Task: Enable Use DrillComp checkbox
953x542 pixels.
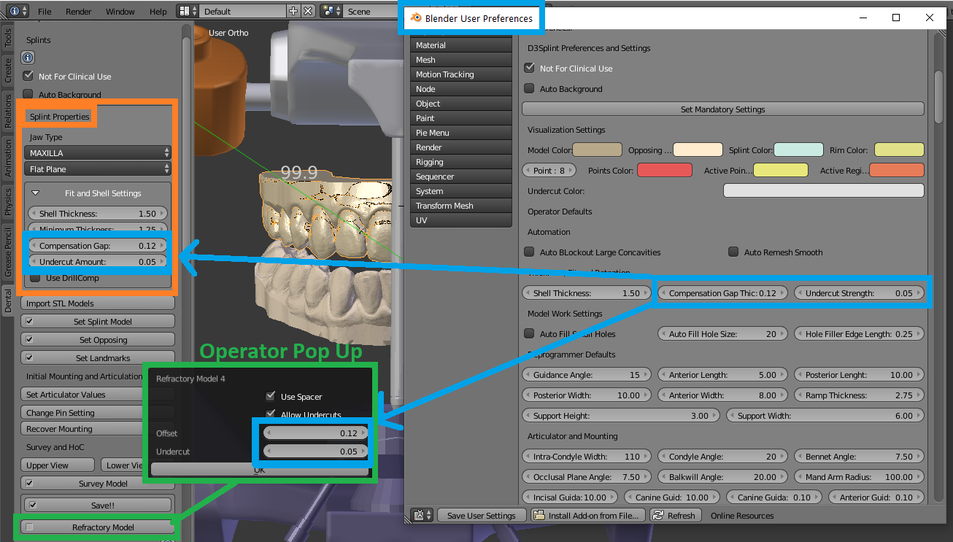Action: click(x=36, y=278)
